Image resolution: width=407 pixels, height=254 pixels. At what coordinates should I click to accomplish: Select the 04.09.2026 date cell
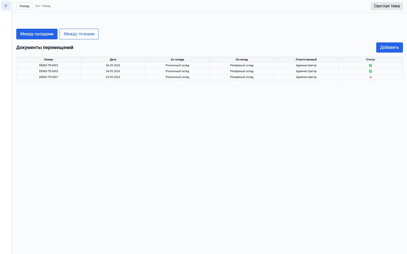point(113,71)
